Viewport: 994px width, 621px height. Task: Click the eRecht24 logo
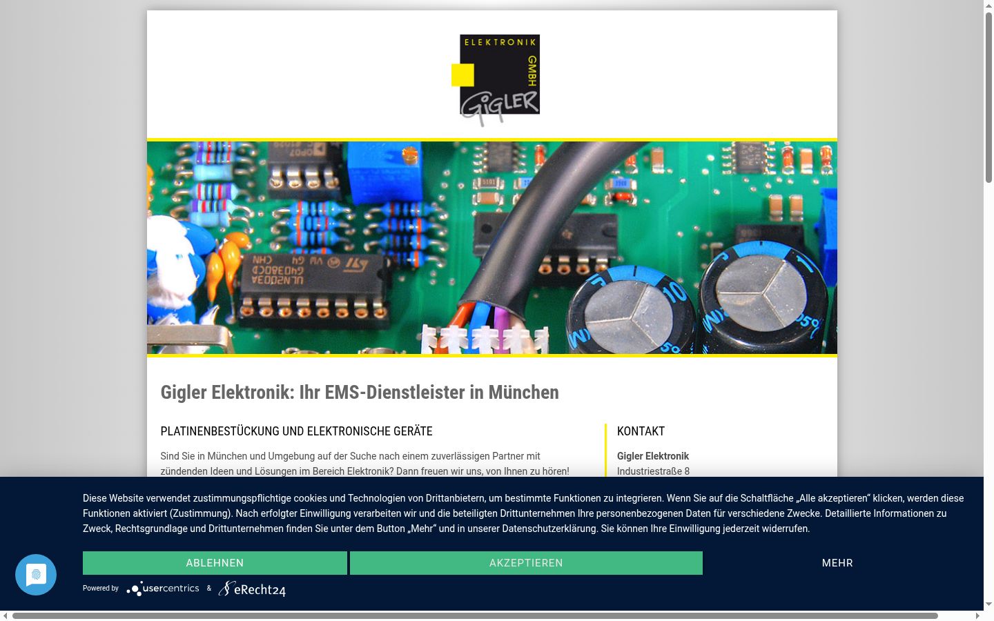pyautogui.click(x=252, y=589)
